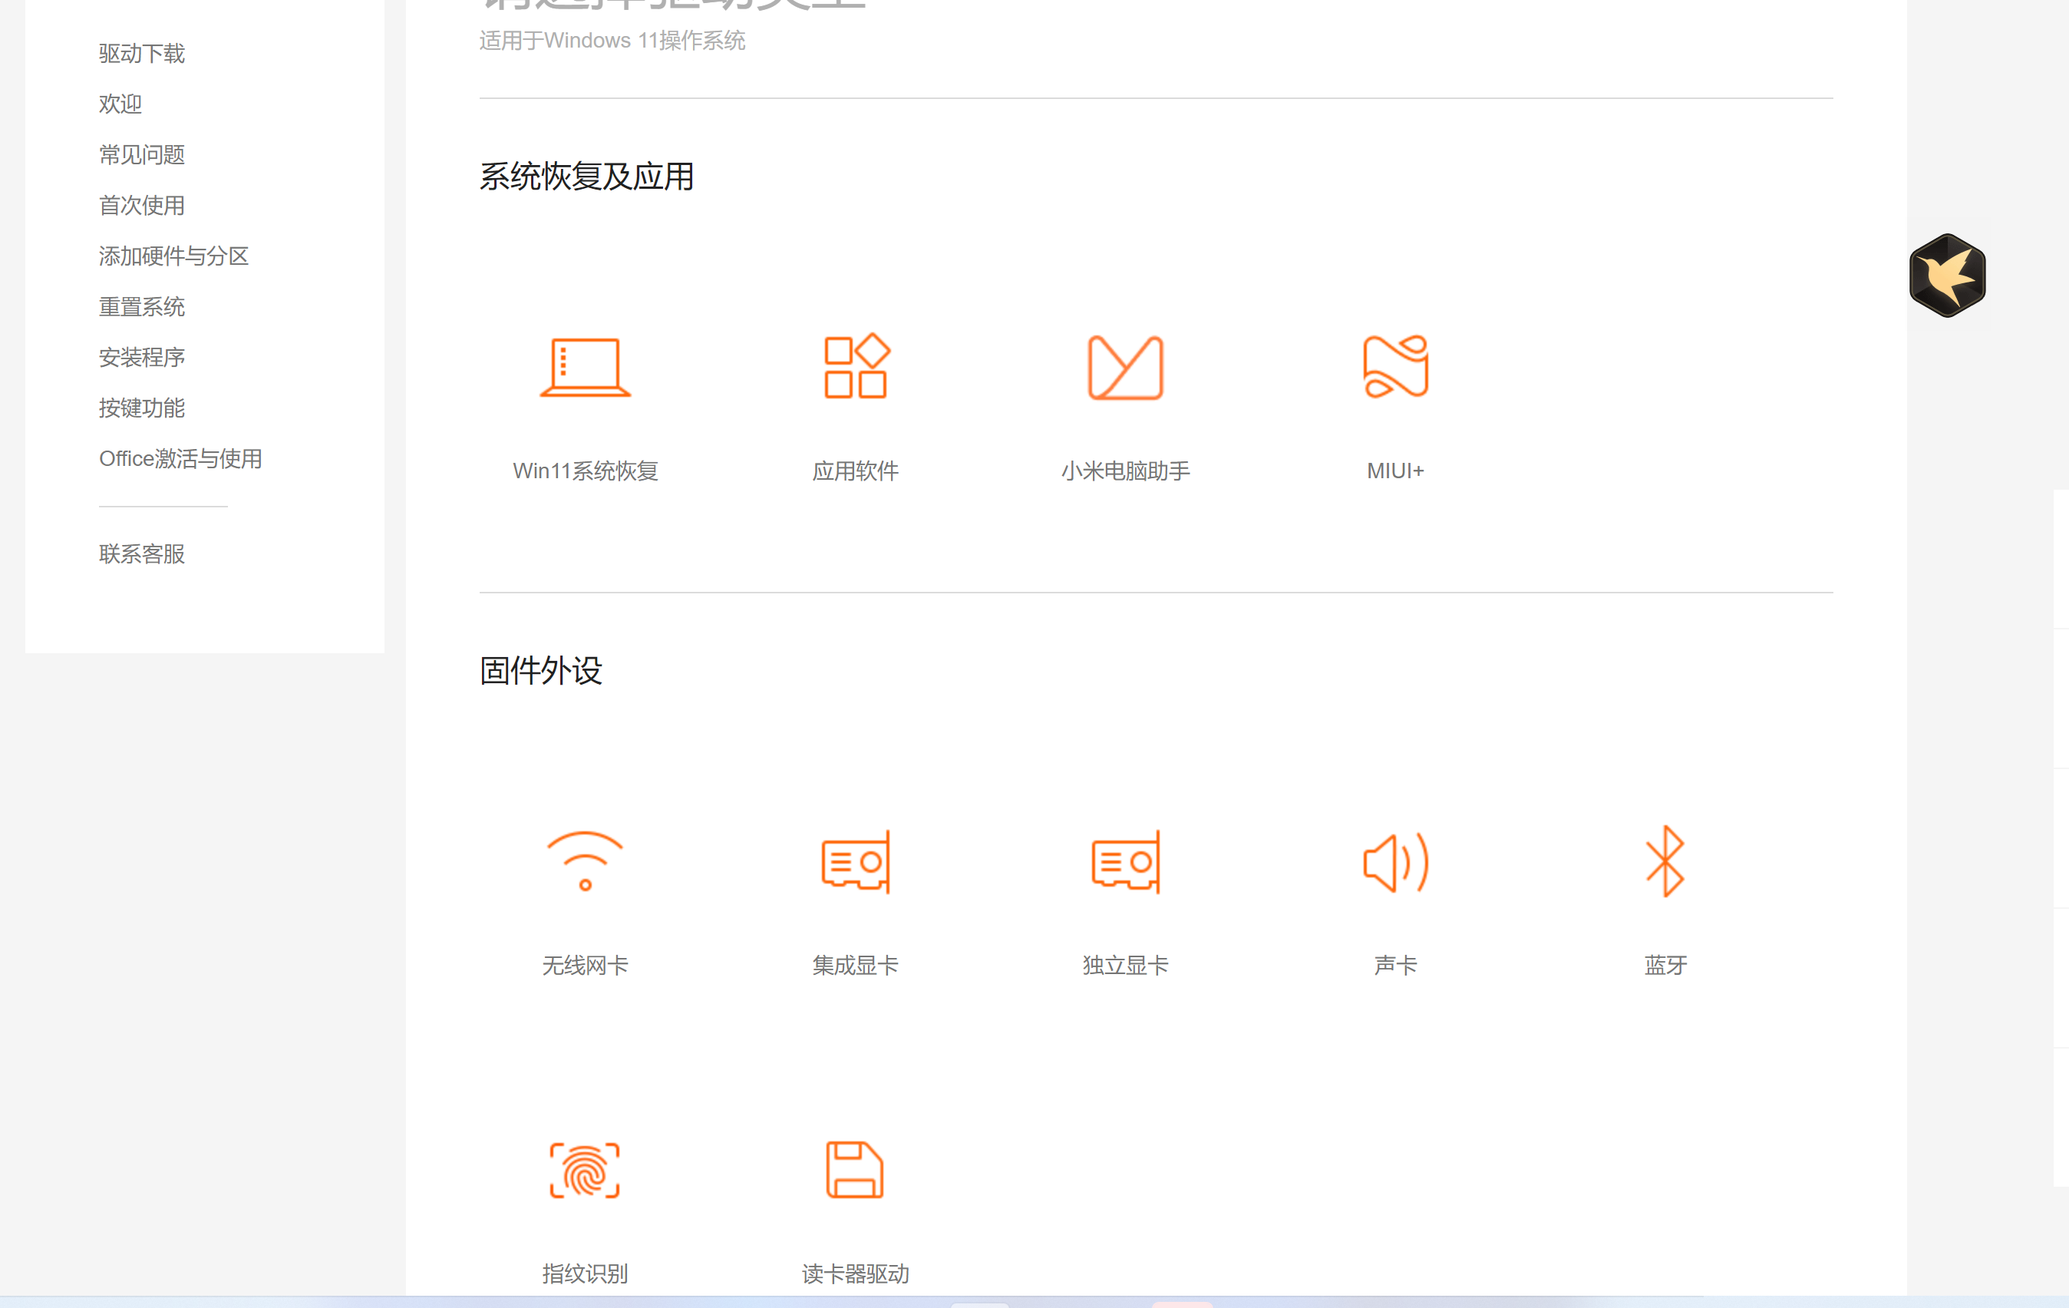
Task: Click the 无线网卡 Wi-Fi icon
Action: [x=585, y=861]
